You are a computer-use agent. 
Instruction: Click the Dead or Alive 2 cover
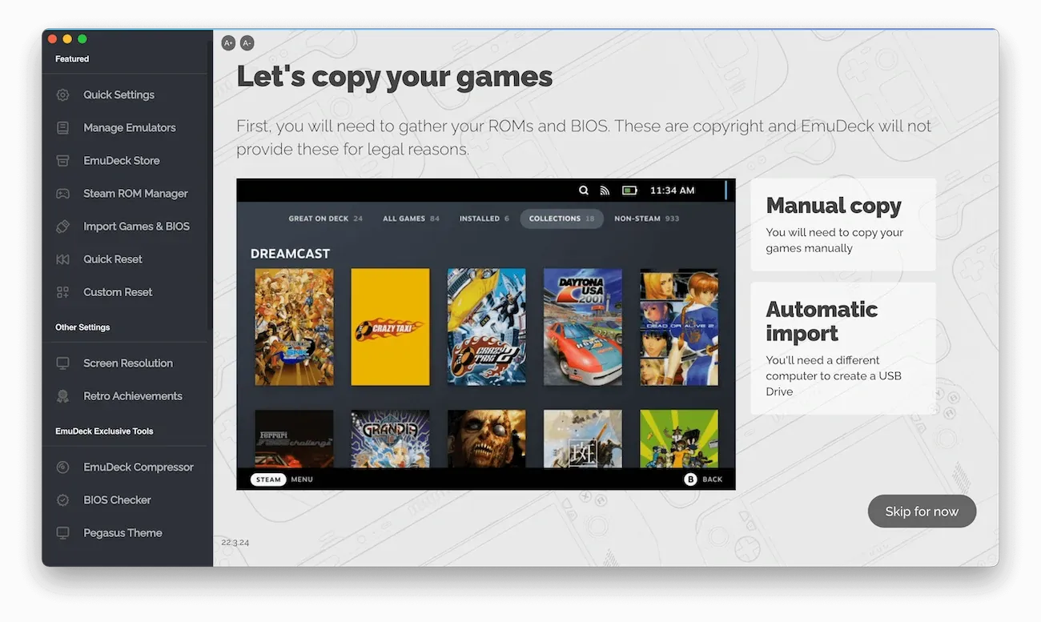click(679, 327)
